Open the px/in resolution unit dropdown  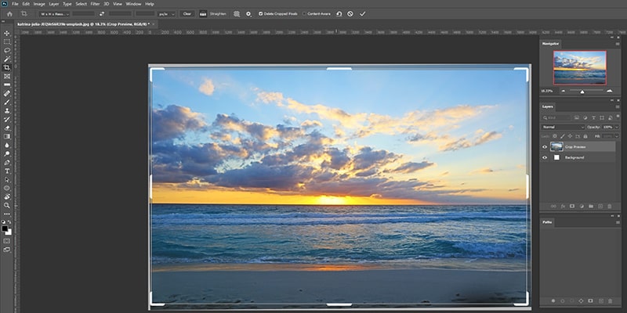167,14
